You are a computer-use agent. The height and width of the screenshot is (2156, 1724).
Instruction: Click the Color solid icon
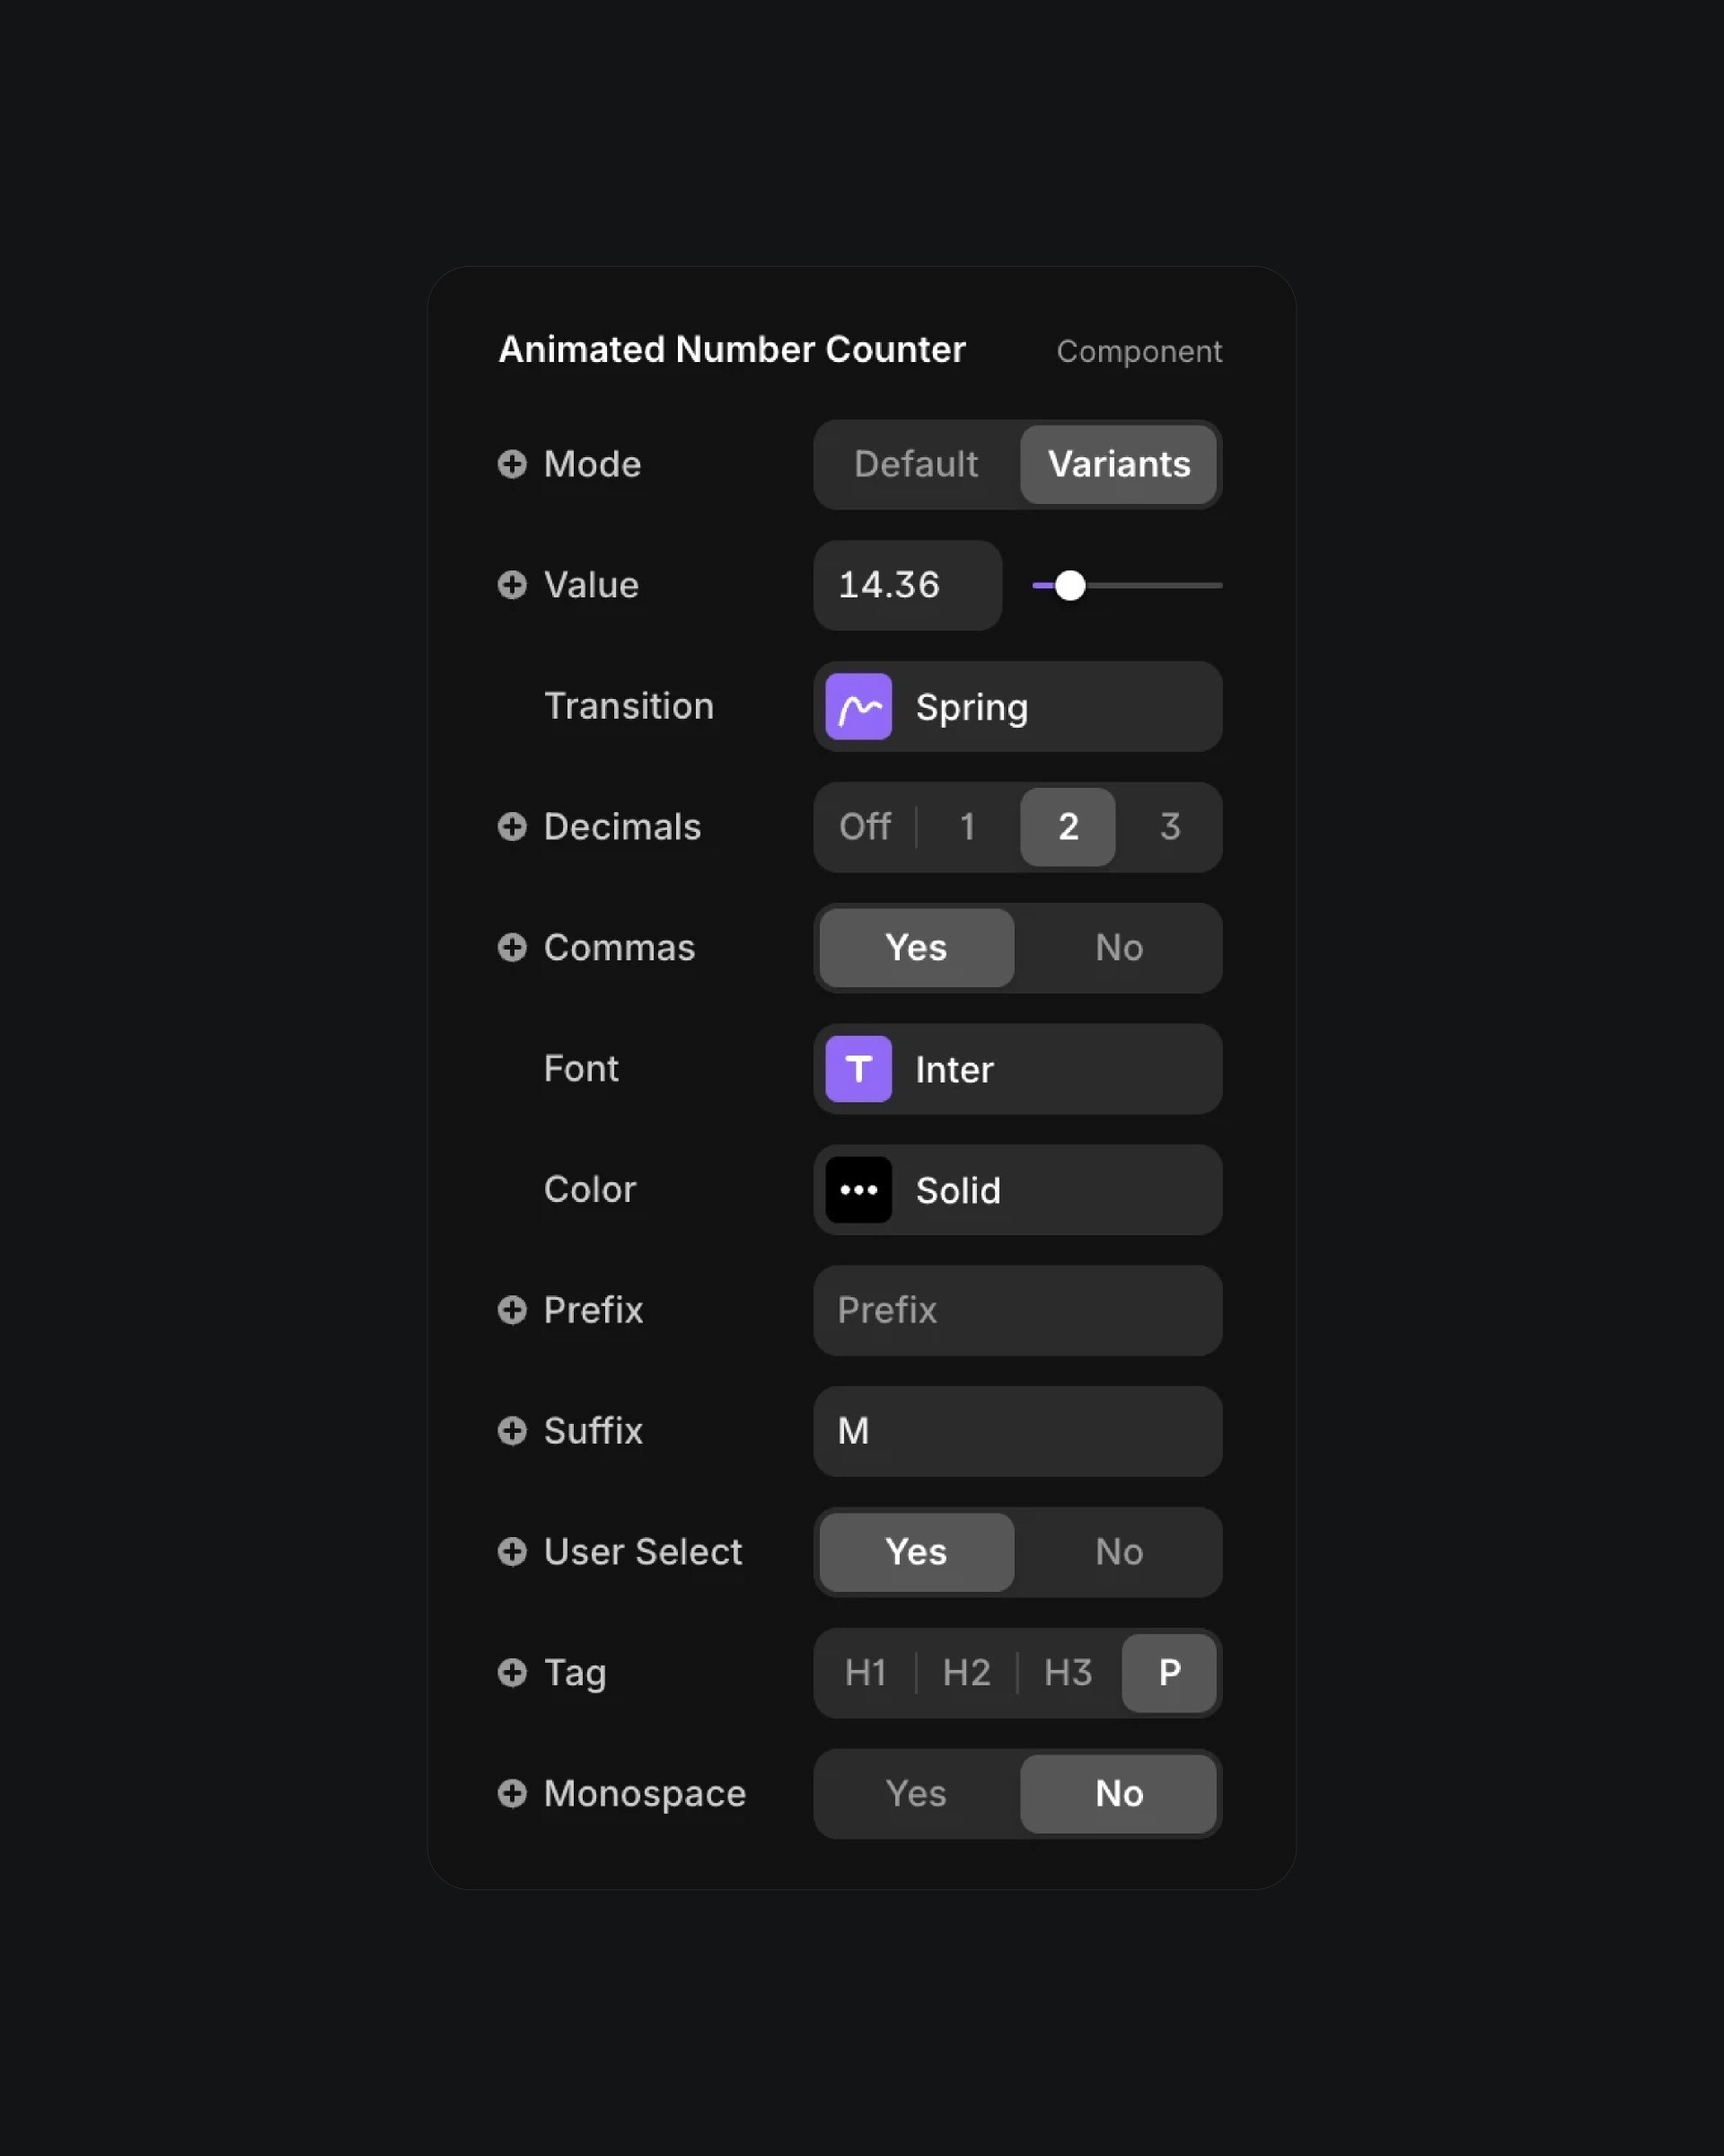pos(858,1189)
